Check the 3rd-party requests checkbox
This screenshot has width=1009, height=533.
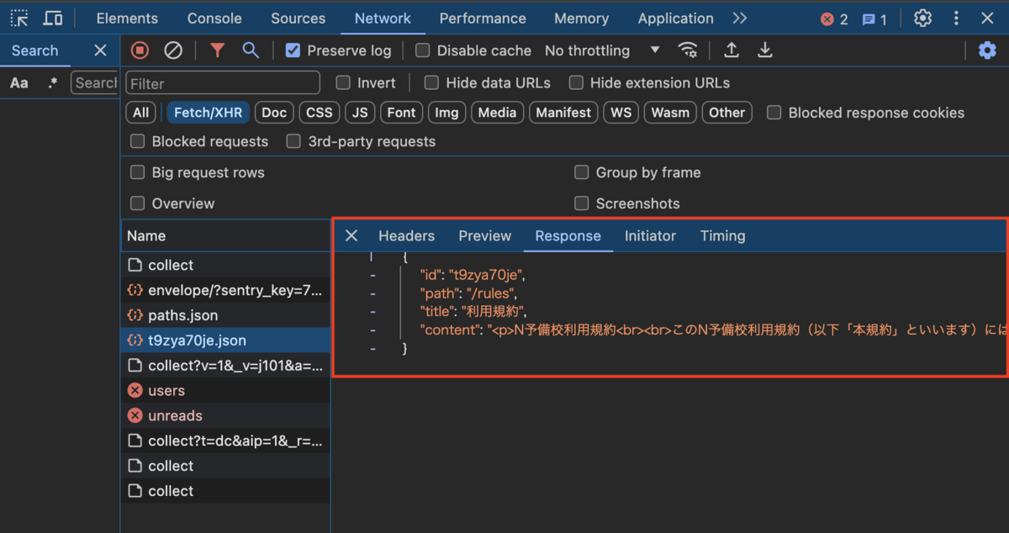pos(293,141)
